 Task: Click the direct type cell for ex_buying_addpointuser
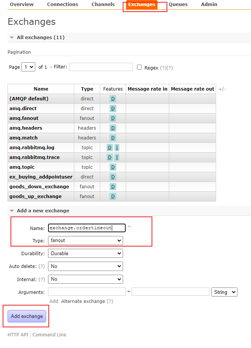point(87,177)
